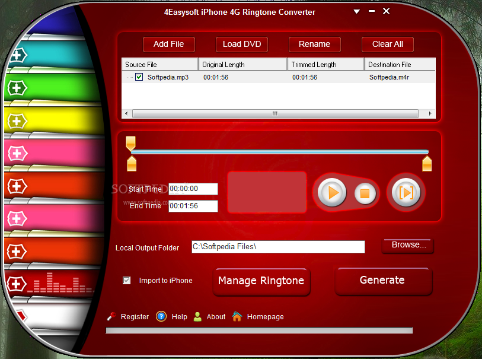Toggle the Import to iPhone checkbox
This screenshot has width=482, height=359.
pos(127,280)
